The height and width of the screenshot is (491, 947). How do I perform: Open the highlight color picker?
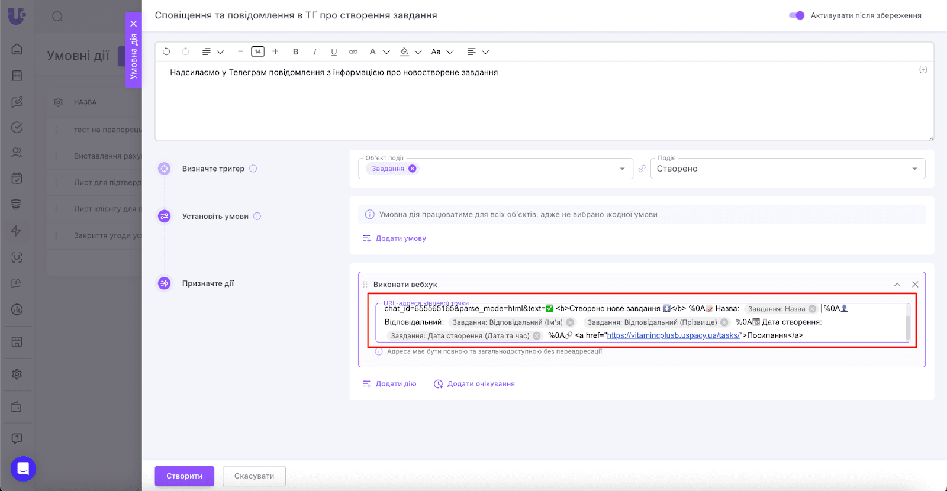point(410,51)
